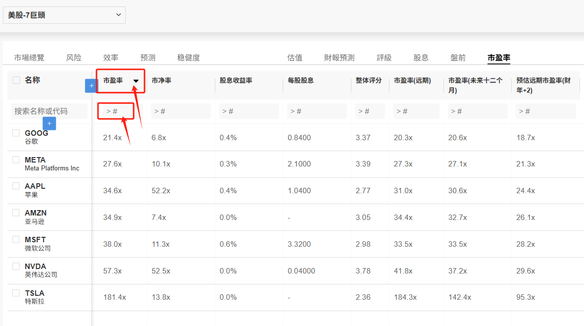The height and width of the screenshot is (326, 584).
Task: Switch to the 股息 tab
Action: (421, 57)
